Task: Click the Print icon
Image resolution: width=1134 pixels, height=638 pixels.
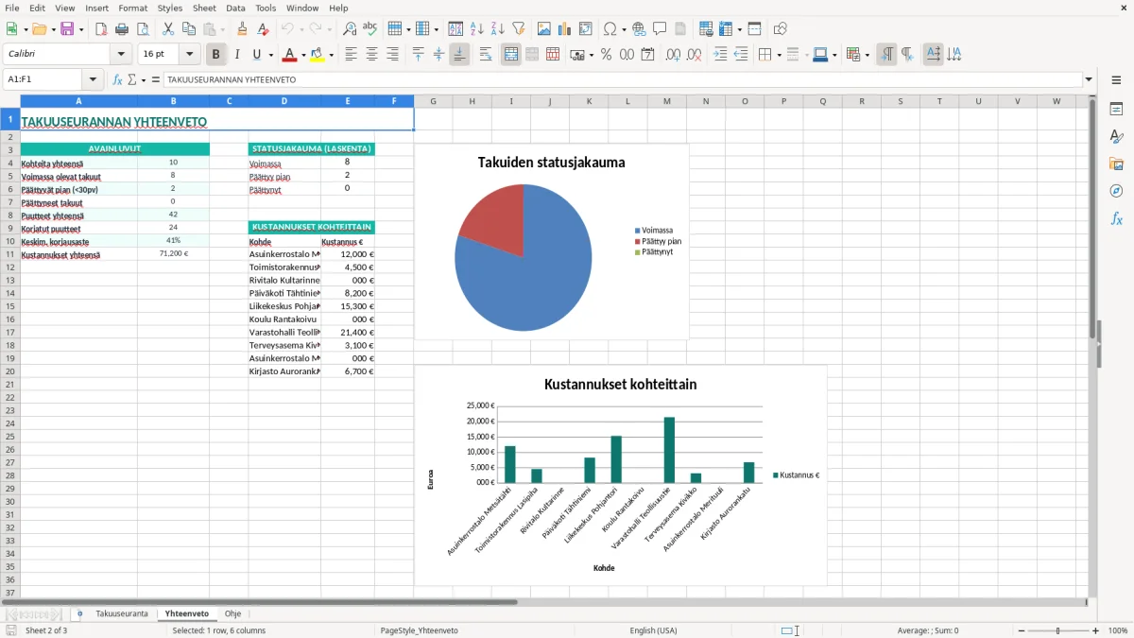Action: tap(122, 29)
